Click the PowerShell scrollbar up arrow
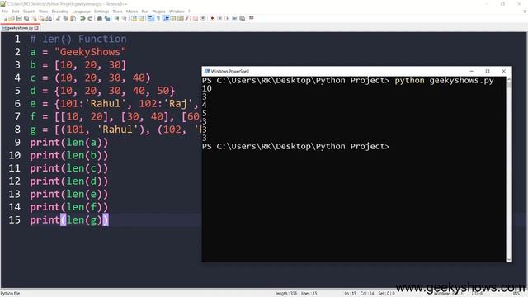Image resolution: width=528 pixels, height=297 pixels. [509, 79]
